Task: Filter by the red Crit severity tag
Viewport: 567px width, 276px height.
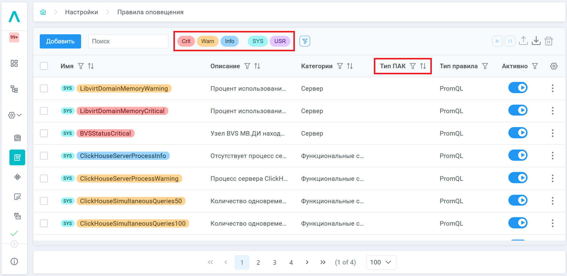Action: [186, 41]
